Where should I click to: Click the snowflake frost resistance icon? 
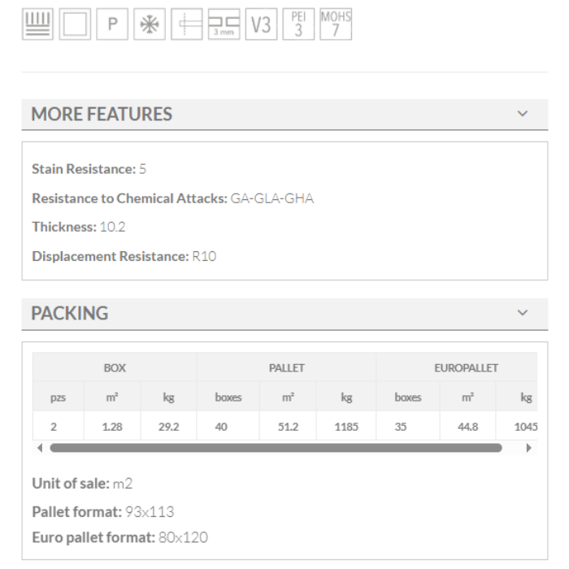tap(150, 24)
